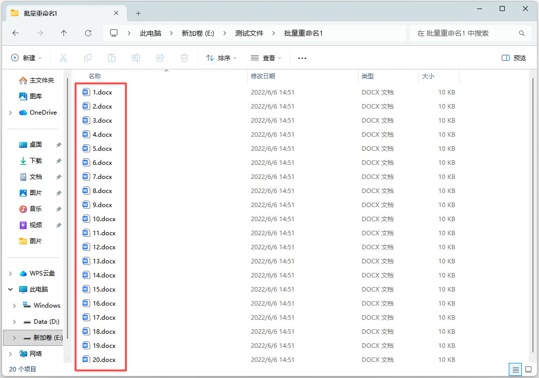Click the Paste clipboard icon
Screen dimensions: 539x378
click(112, 58)
